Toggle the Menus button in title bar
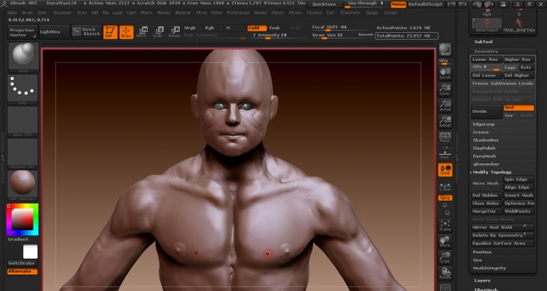Screen dimensions: 547x291 click(399, 4)
